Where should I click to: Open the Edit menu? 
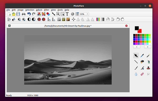coord(14,10)
